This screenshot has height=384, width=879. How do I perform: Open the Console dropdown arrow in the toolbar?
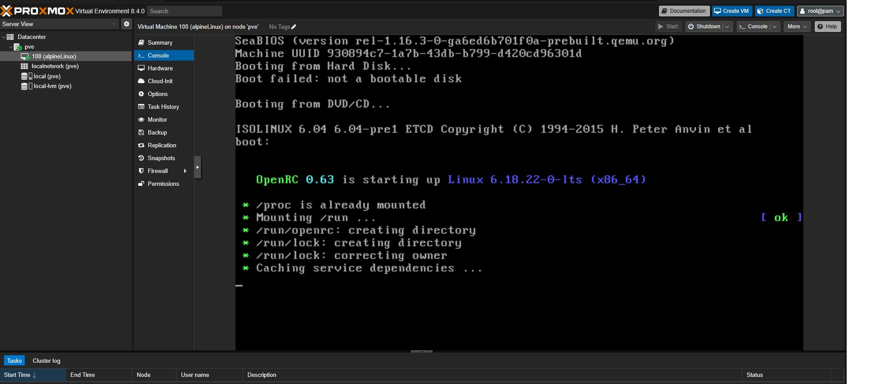(775, 27)
